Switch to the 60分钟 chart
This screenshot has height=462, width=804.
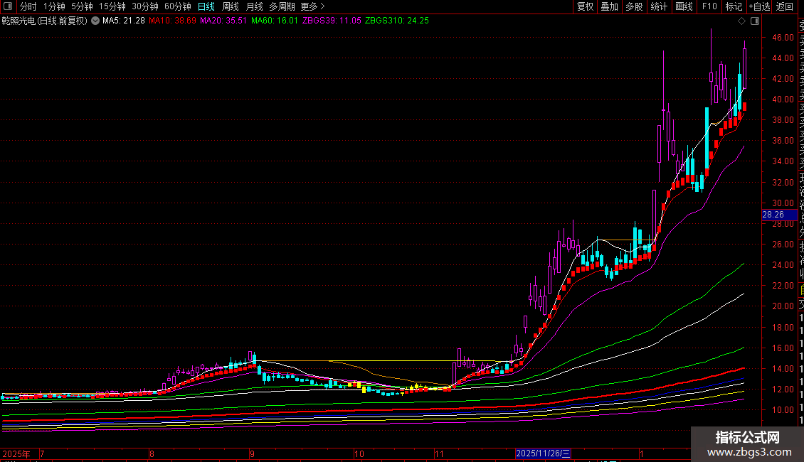[178, 6]
